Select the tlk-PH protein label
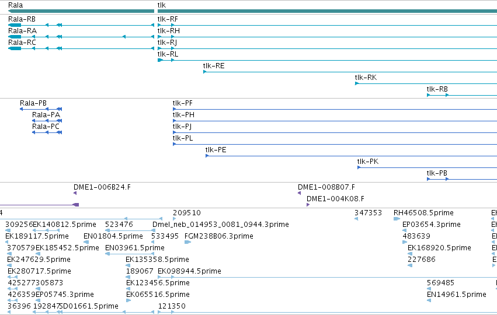 (x=183, y=116)
